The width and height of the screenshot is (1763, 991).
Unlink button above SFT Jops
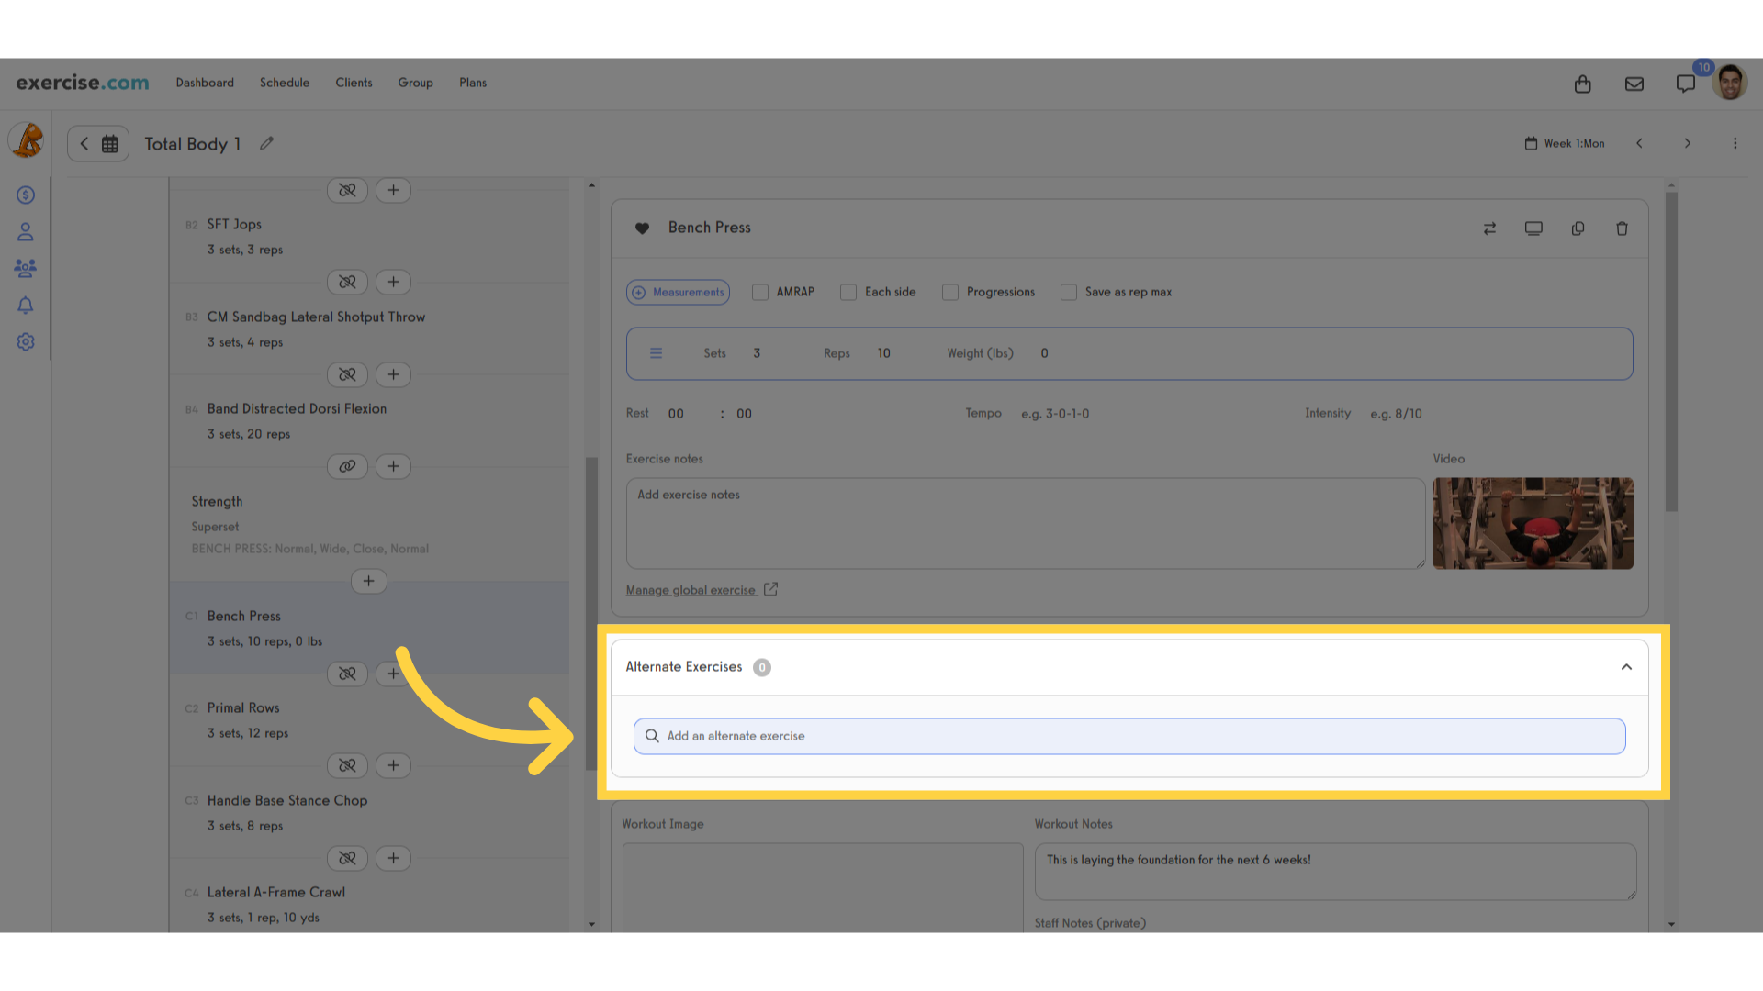click(347, 191)
